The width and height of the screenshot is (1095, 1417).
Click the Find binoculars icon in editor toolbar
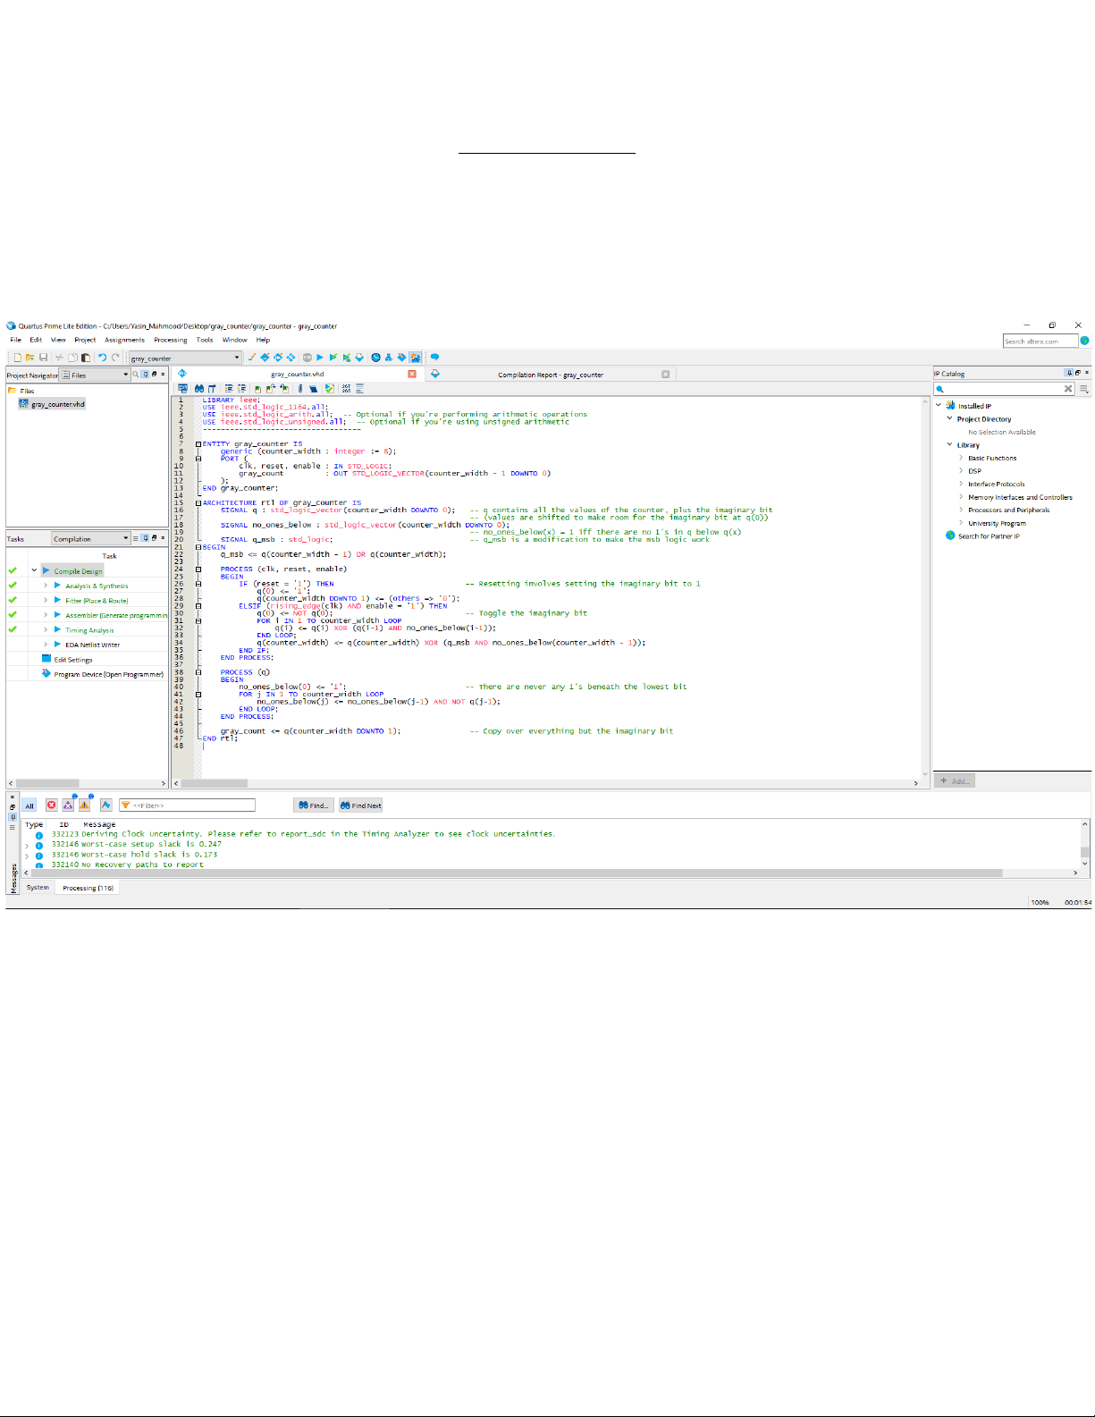click(x=198, y=389)
